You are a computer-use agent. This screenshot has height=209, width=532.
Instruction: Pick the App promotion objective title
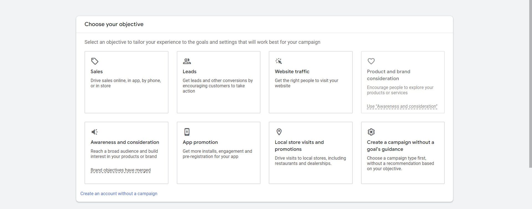point(200,142)
